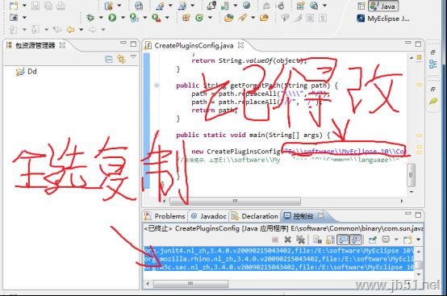Remove all terminated launches double-X icon
The width and height of the screenshot is (447, 296).
click(x=300, y=240)
